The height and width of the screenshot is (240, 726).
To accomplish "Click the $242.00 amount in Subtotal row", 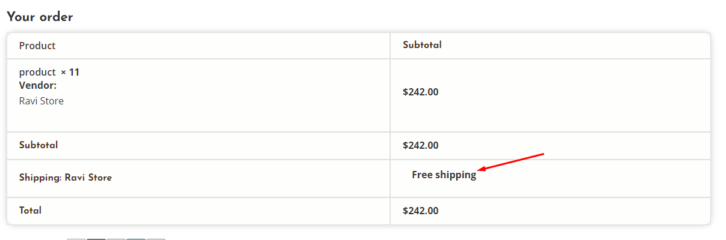I will (x=421, y=145).
